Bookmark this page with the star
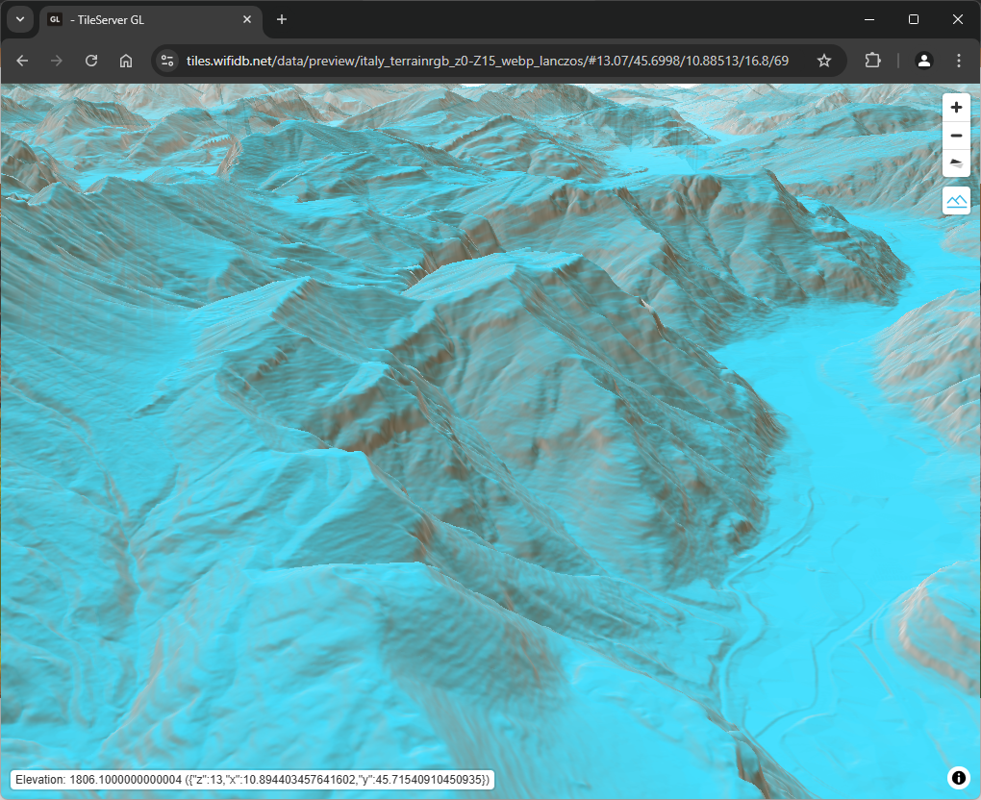981x800 pixels. (823, 61)
